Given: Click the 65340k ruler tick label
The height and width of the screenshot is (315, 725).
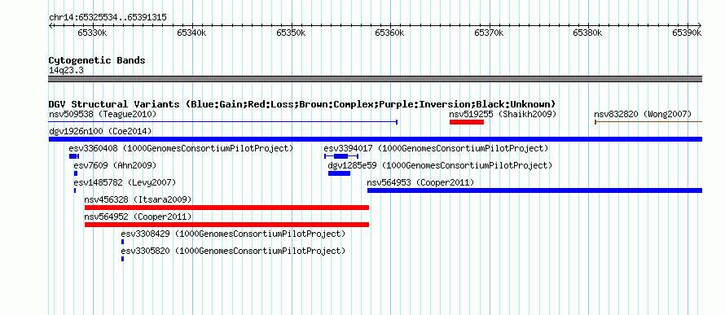Looking at the screenshot, I should pos(192,33).
